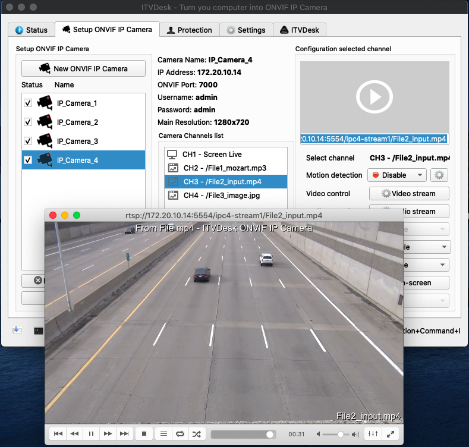The width and height of the screenshot is (469, 447).
Task: Click the partially hidden on-screen button
Action: click(x=426, y=283)
